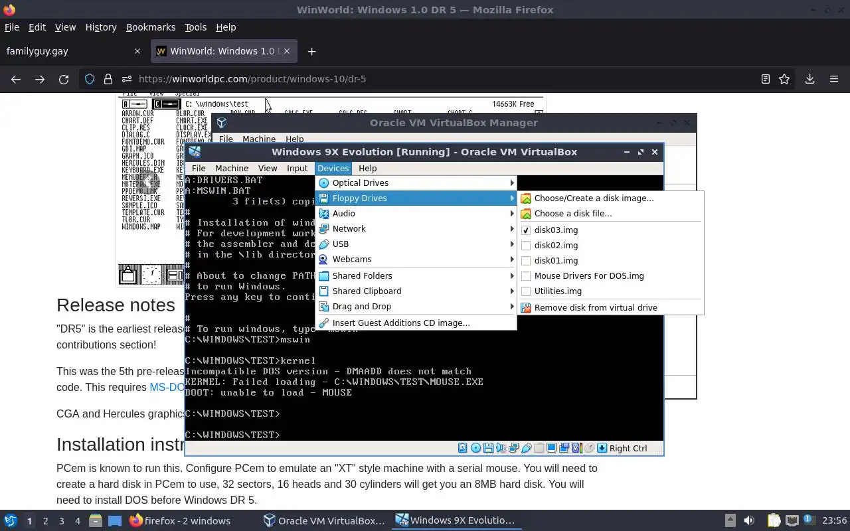Click the mouse integration status icon

point(588,448)
